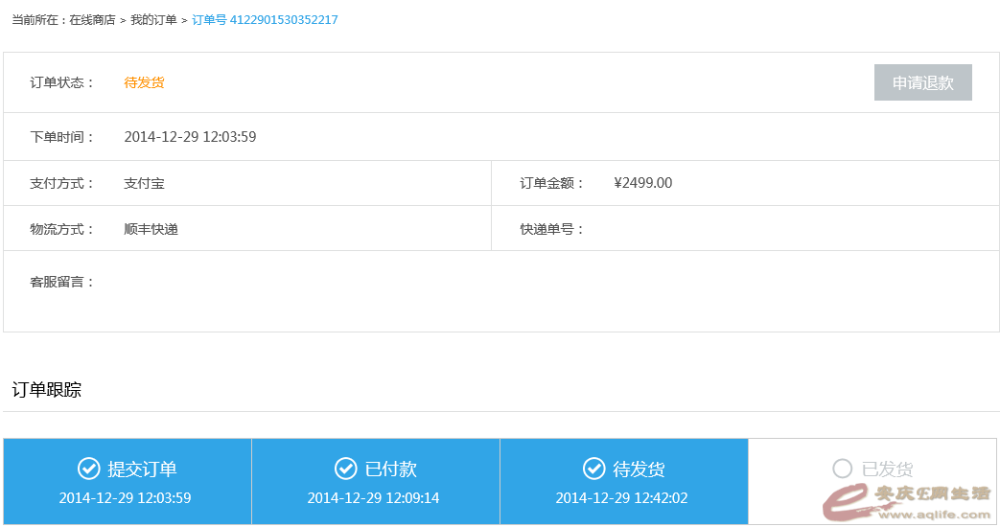Go to 我的订单 in the breadcrumb
The height and width of the screenshot is (527, 1000).
(153, 20)
